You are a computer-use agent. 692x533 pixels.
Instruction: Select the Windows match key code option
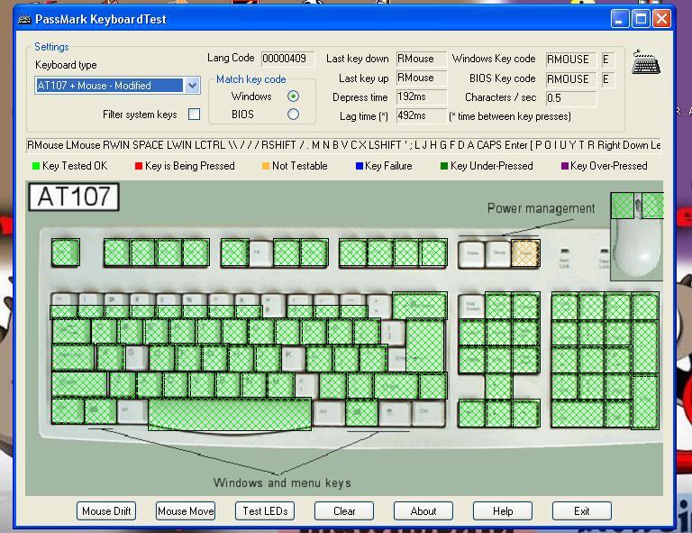[x=293, y=96]
